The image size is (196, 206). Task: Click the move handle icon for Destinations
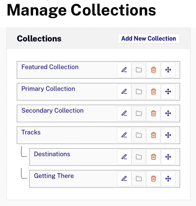[168, 157]
